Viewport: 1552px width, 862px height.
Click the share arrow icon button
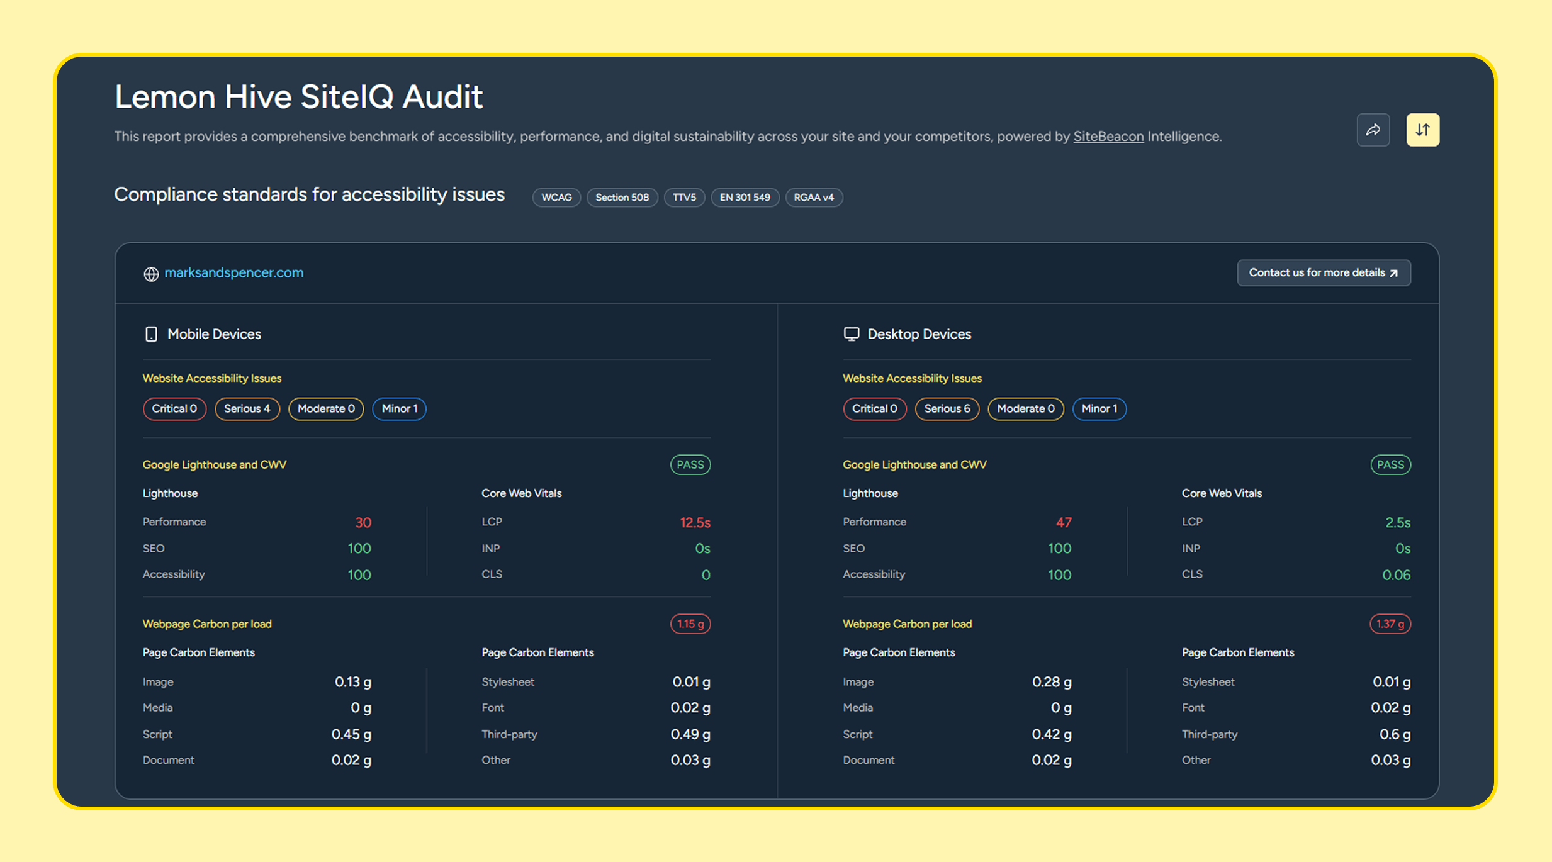pos(1373,130)
